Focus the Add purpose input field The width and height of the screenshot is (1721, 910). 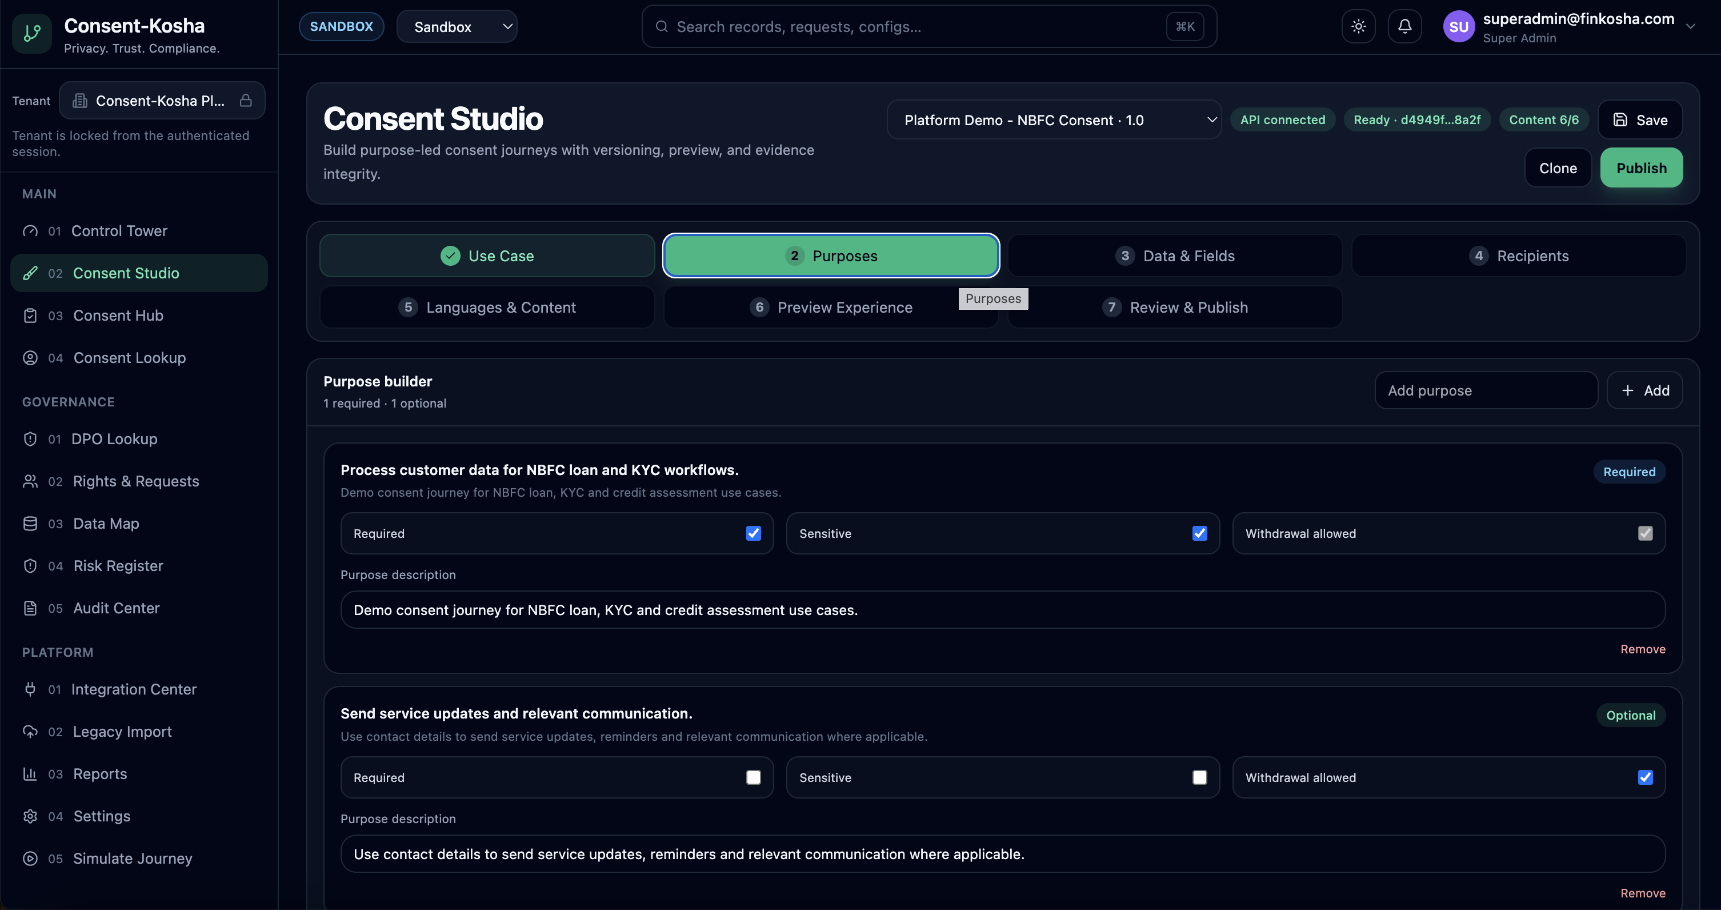point(1486,390)
